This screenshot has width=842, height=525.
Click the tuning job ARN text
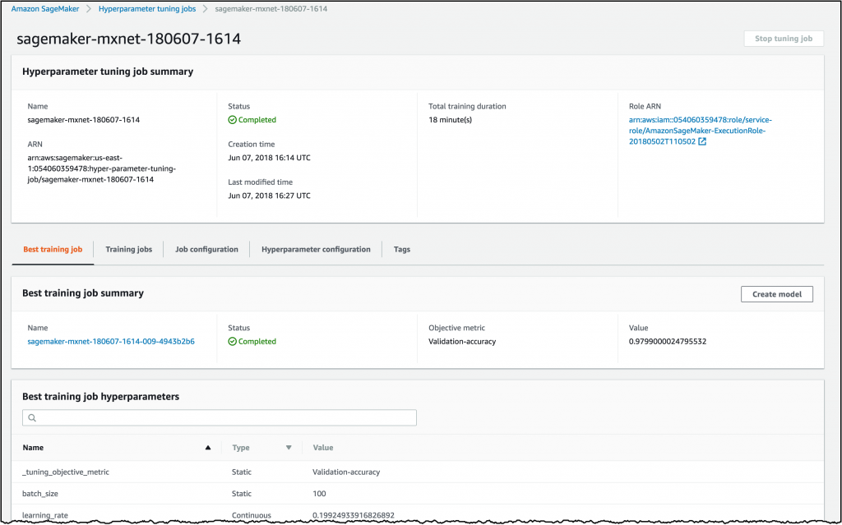pos(101,168)
